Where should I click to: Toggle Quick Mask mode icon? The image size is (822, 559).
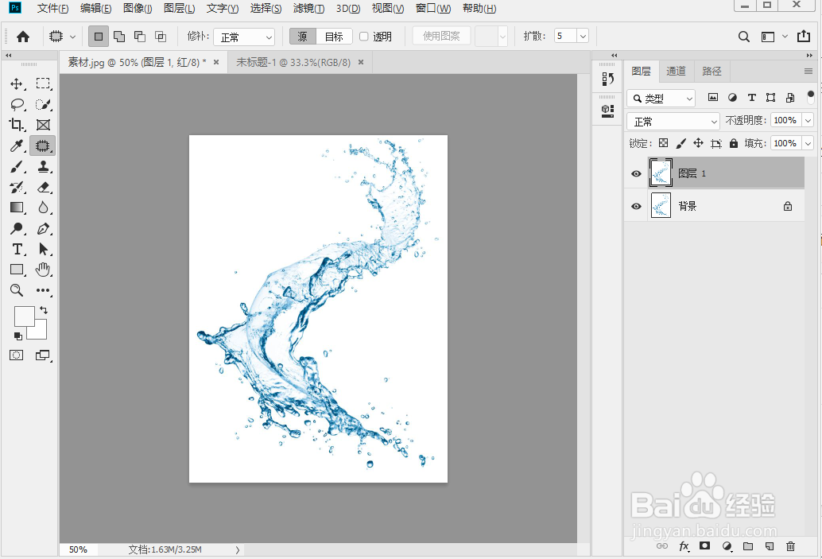point(16,355)
